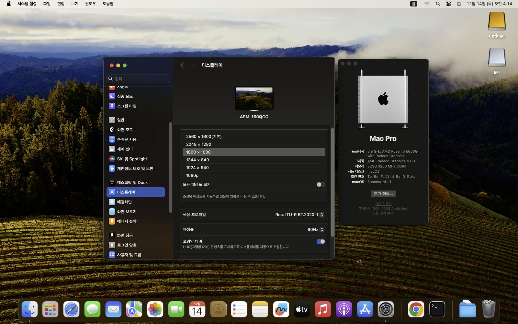Viewport: 518px width, 324px height.
Task: Open Wallpaper (배경화면) settings
Action: tap(124, 202)
